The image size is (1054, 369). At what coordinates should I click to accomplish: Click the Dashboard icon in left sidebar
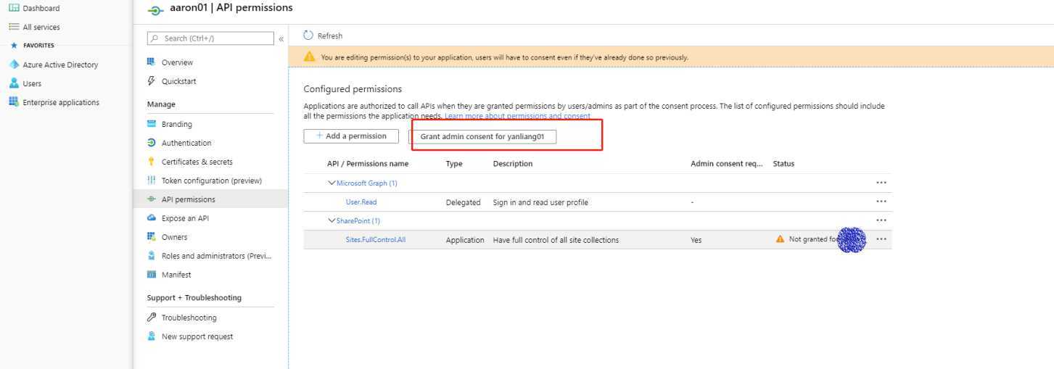coord(14,8)
